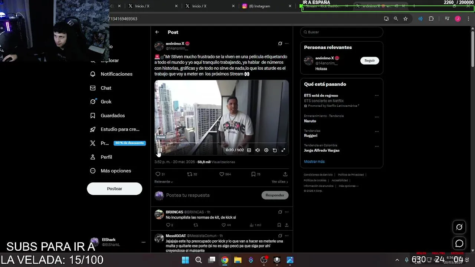Open video playback settings gear
Image resolution: width=475 pixels, height=267 pixels.
click(x=266, y=150)
